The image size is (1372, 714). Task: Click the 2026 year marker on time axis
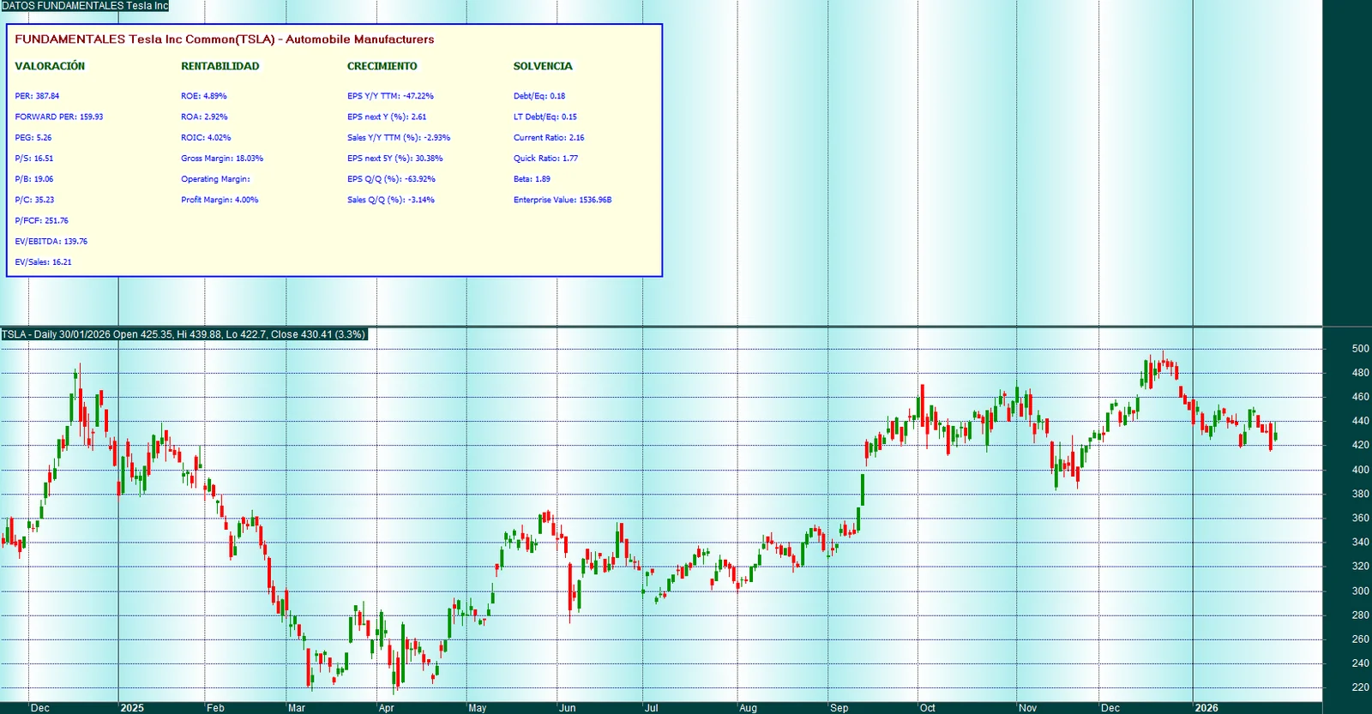1207,708
